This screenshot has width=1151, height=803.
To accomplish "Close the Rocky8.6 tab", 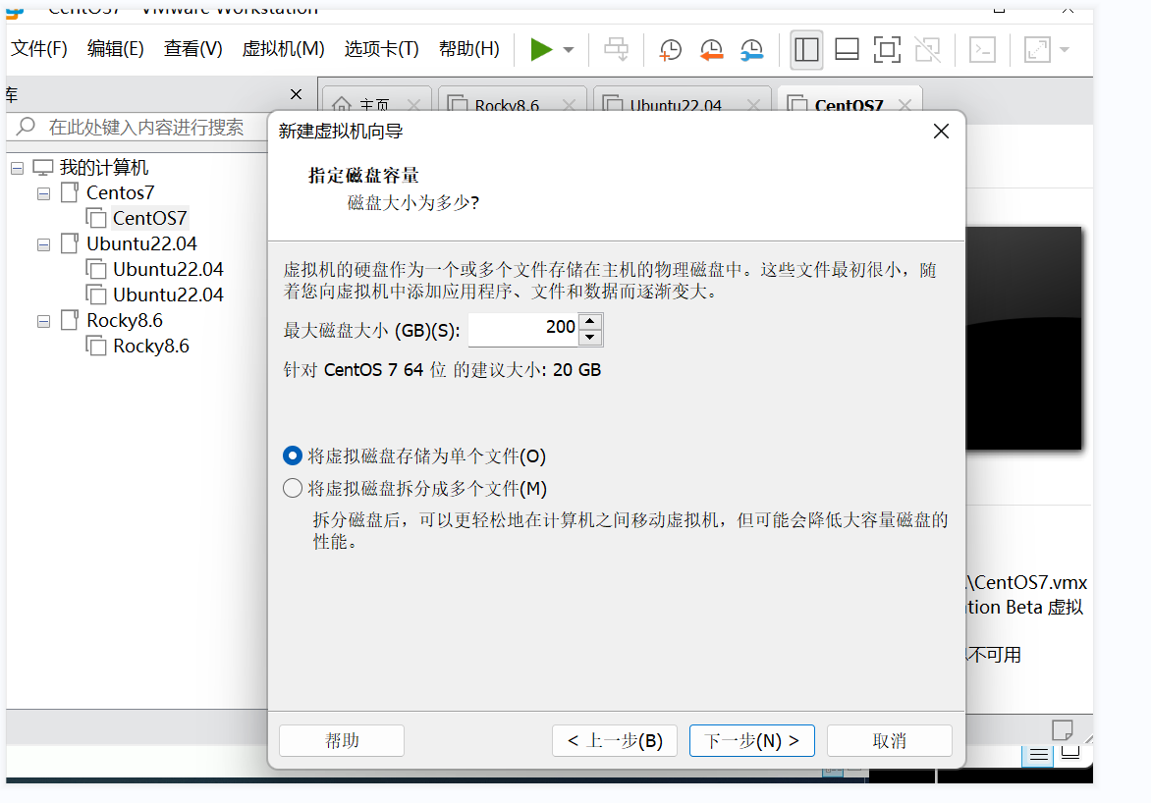I will coord(569,105).
